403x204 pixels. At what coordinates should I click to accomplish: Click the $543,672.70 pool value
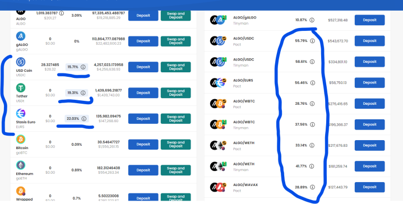(x=338, y=41)
